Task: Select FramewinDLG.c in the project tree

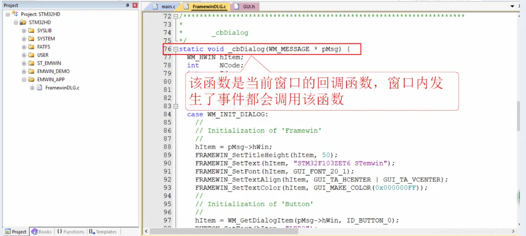Action: click(x=62, y=88)
